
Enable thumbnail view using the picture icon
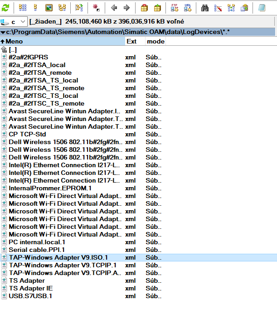tap(49, 8)
